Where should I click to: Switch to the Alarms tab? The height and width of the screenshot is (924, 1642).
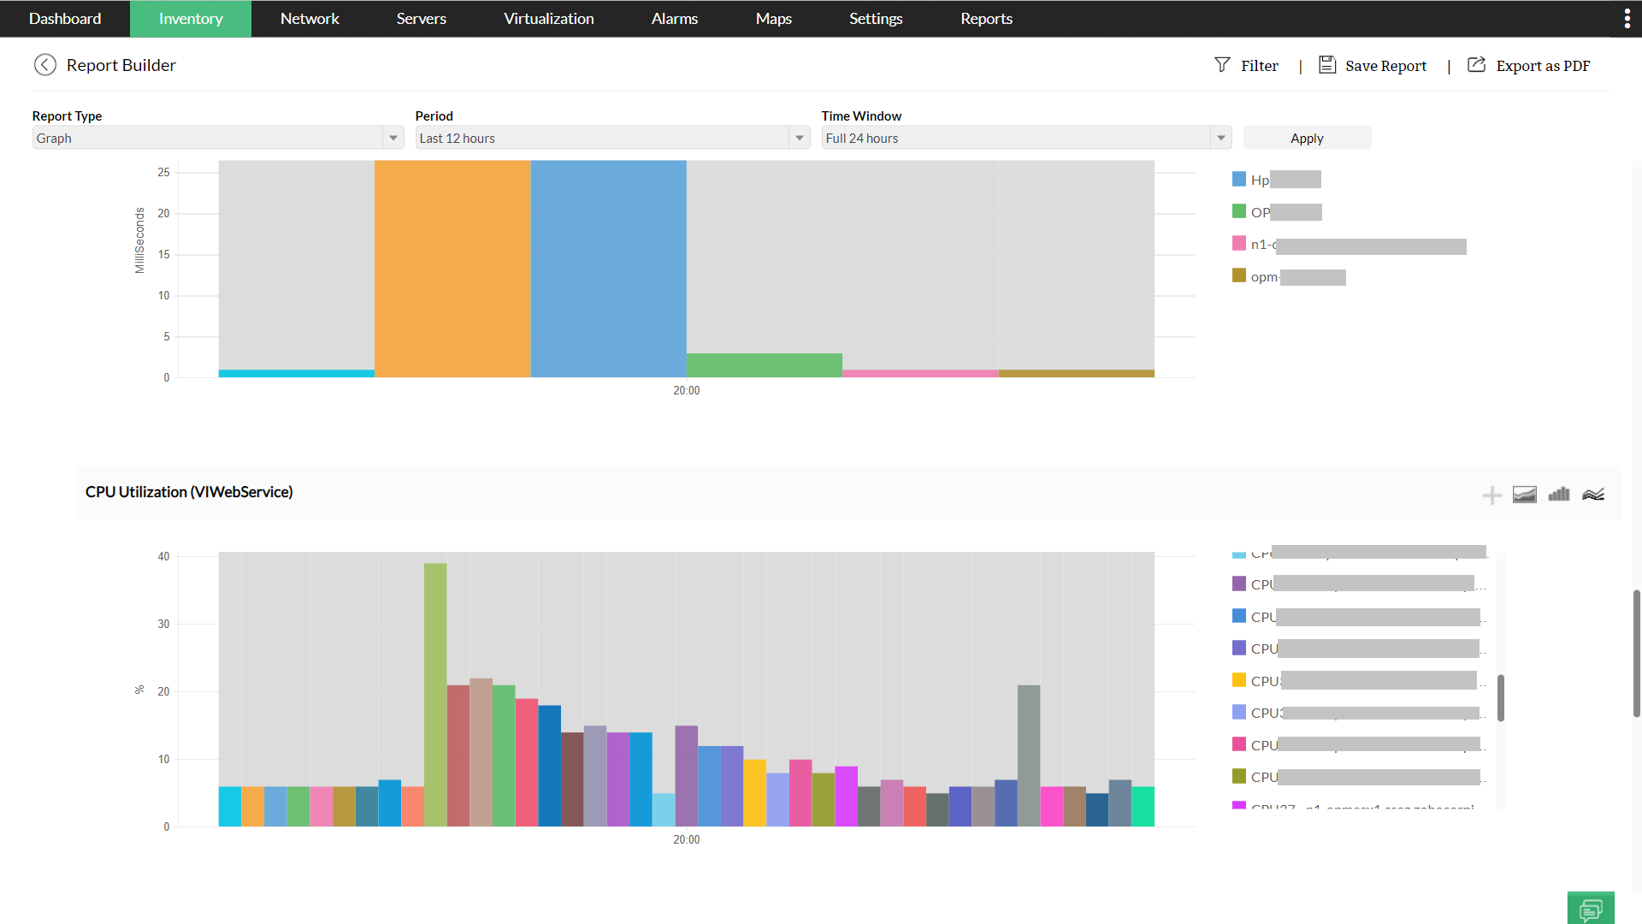pyautogui.click(x=674, y=19)
